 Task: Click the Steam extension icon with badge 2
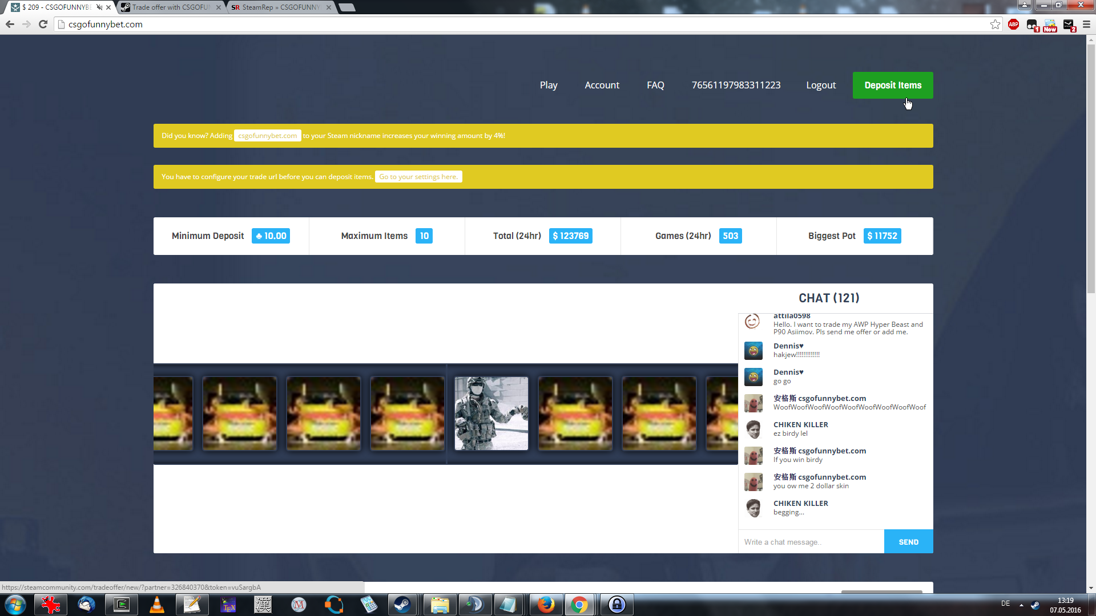click(x=1069, y=25)
